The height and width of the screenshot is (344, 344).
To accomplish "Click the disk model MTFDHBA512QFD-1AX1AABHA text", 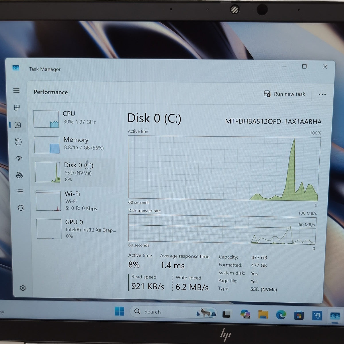I will tap(273, 122).
